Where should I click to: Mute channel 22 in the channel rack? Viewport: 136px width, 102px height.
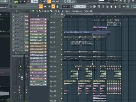pos(13,24)
